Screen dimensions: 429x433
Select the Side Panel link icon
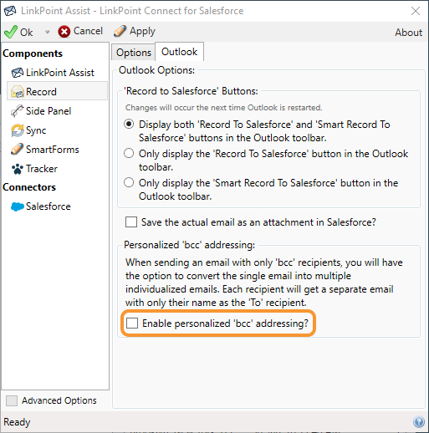pos(18,111)
